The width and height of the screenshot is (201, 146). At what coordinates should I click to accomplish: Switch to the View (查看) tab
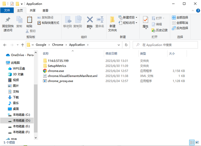tap(45, 10)
